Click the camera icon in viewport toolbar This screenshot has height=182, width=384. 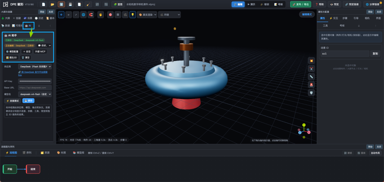125,15
